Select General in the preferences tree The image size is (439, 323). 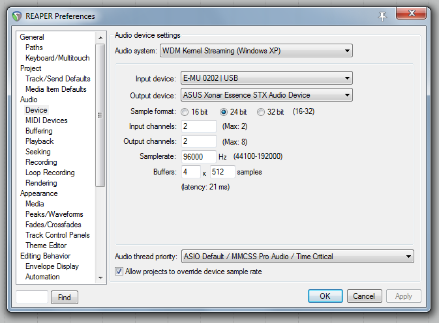pos(32,37)
